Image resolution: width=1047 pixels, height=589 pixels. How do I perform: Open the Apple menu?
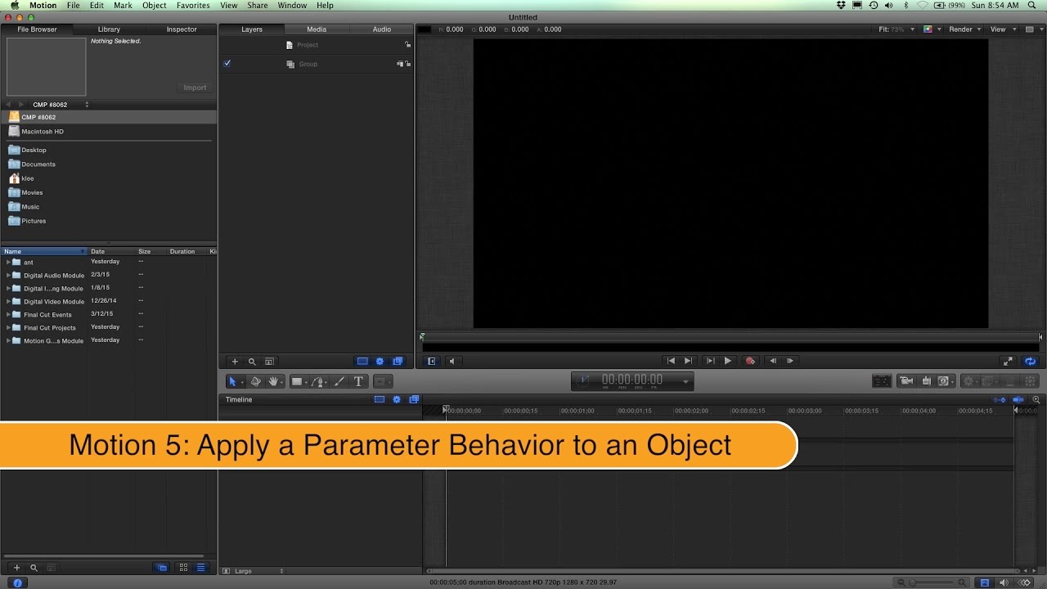(14, 5)
